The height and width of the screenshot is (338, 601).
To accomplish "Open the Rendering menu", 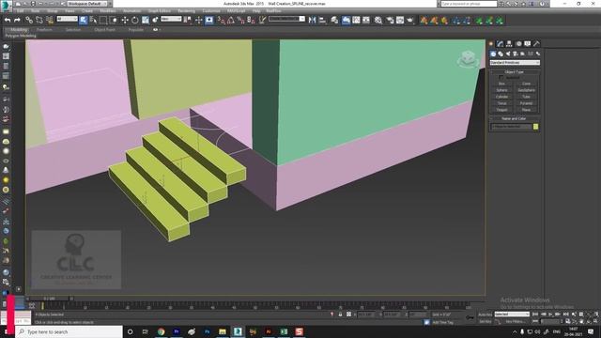I will [x=186, y=11].
